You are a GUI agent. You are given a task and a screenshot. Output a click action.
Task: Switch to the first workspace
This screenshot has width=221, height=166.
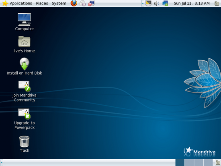point(180,163)
